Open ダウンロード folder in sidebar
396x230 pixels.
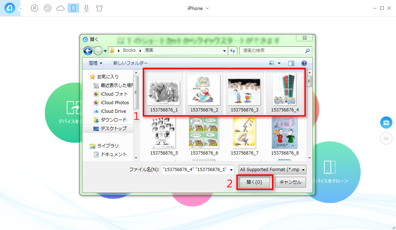tap(110, 120)
